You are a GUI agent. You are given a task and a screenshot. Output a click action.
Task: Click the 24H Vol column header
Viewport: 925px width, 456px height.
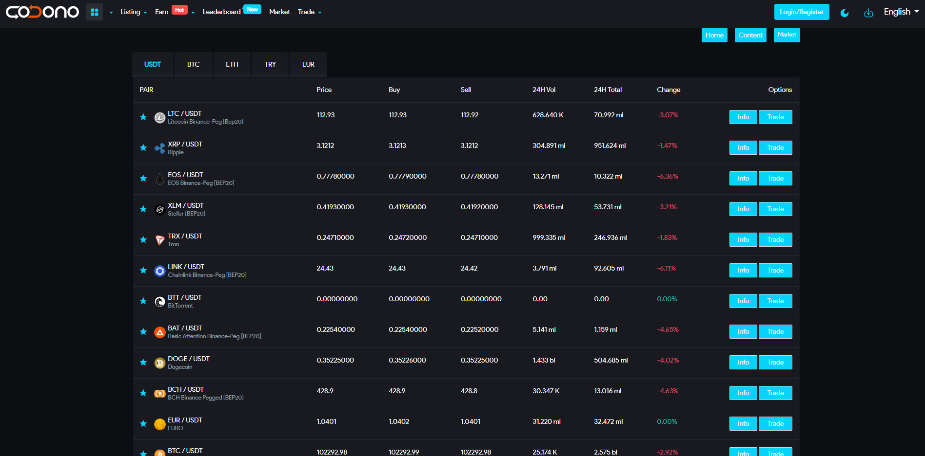(x=544, y=90)
